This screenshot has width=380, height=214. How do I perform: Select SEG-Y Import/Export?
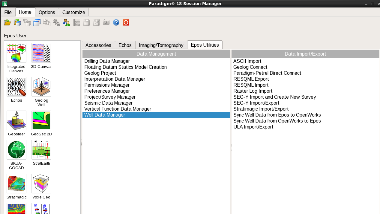pyautogui.click(x=305, y=103)
